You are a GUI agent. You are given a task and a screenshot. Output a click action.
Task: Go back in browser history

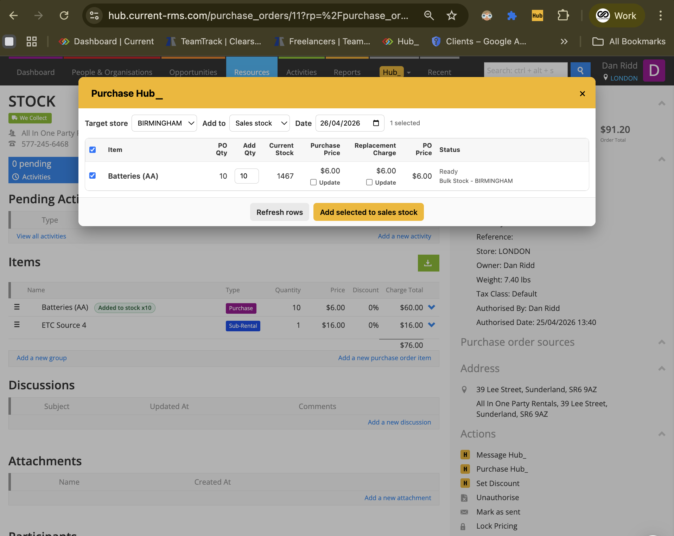click(x=13, y=15)
